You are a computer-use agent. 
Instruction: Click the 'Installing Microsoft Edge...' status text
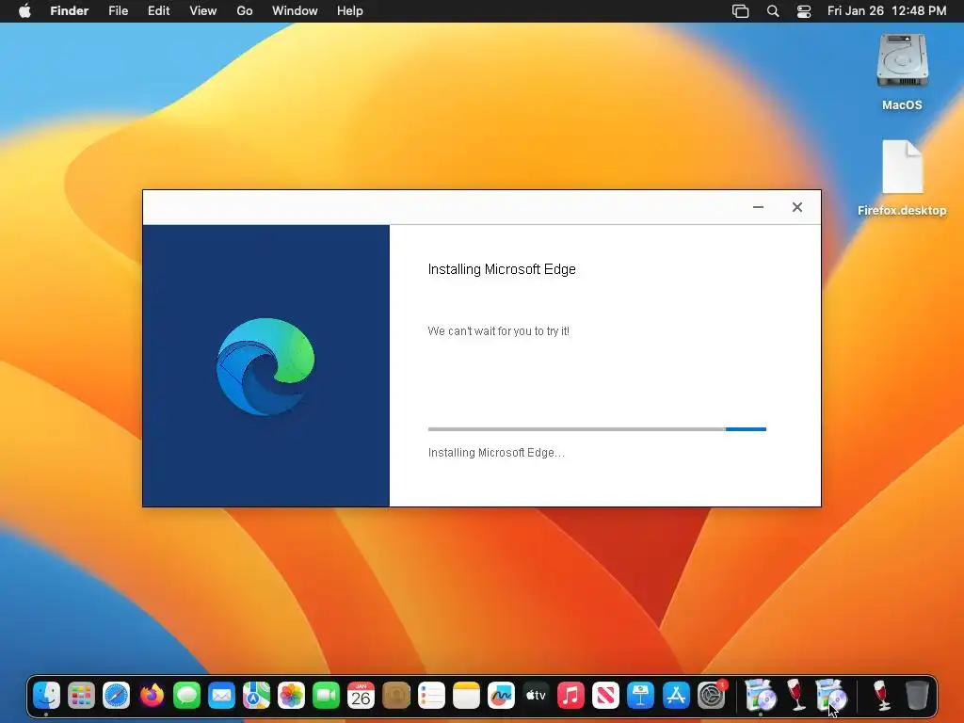click(x=496, y=453)
